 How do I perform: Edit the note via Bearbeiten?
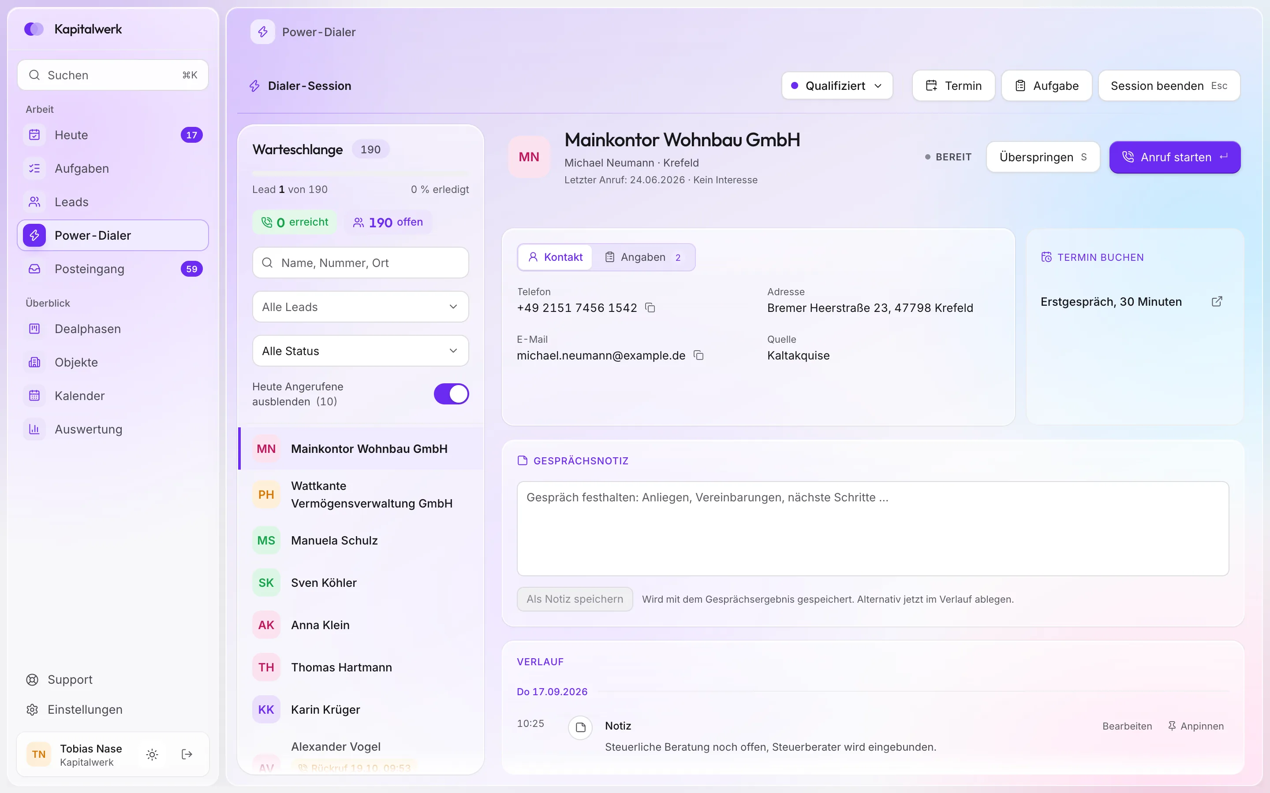[x=1127, y=726]
